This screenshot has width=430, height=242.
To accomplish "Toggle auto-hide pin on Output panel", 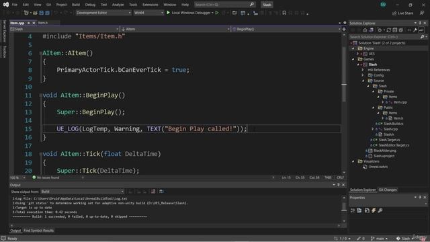I will tap(339, 185).
